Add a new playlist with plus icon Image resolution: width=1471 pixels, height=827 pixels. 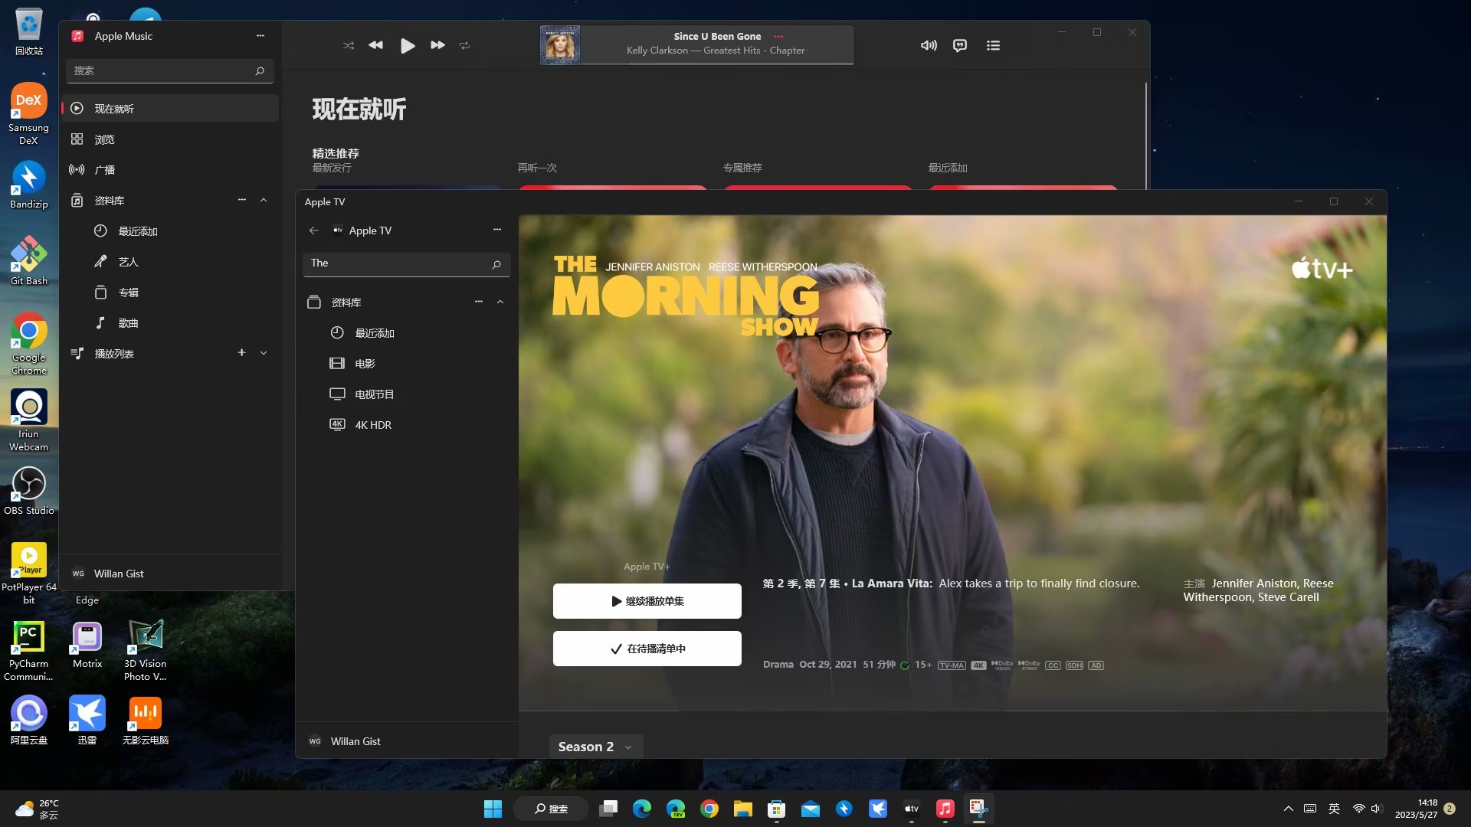(x=241, y=353)
